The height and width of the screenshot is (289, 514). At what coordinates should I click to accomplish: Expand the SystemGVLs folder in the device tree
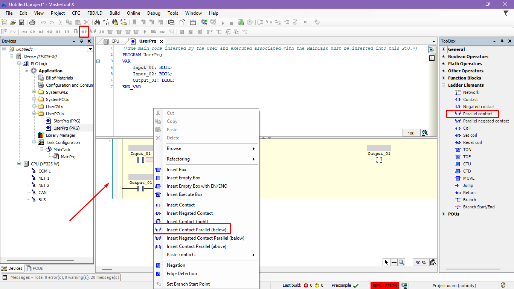(x=34, y=92)
